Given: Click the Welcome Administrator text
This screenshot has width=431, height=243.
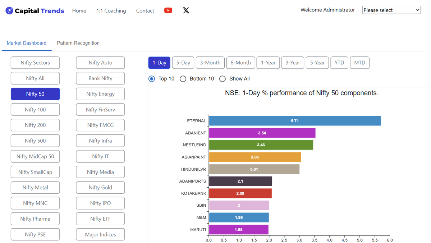Looking at the screenshot, I should click(x=327, y=10).
